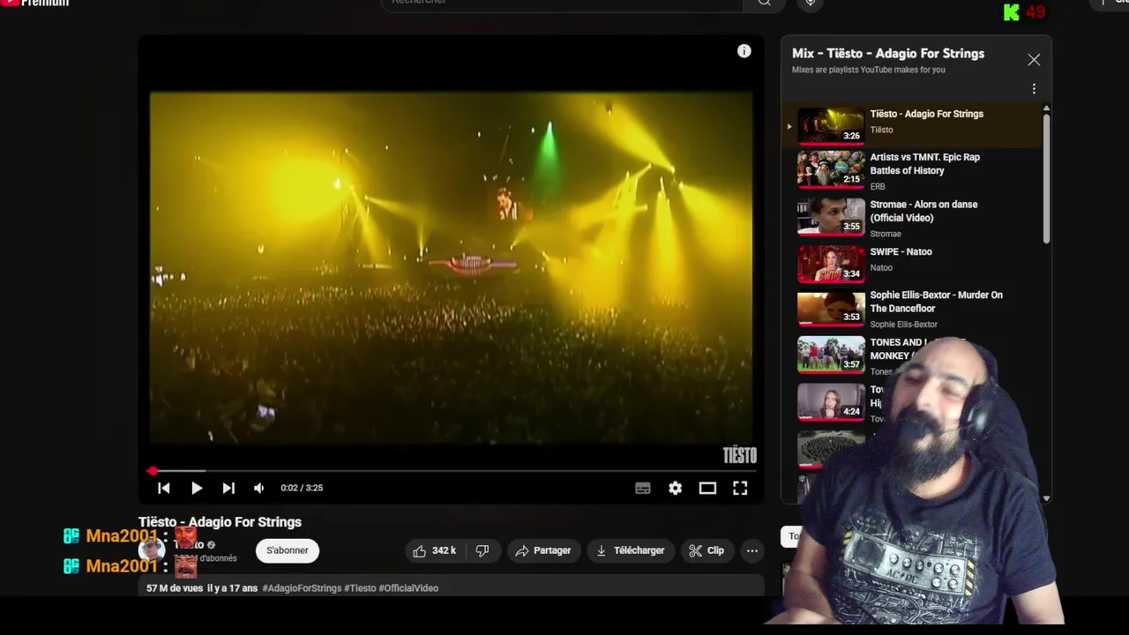
Task: Toggle subtitles on the player
Action: pyautogui.click(x=643, y=488)
